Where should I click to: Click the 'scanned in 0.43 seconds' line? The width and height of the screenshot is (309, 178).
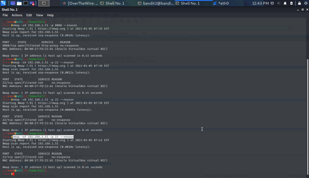(x=52, y=56)
